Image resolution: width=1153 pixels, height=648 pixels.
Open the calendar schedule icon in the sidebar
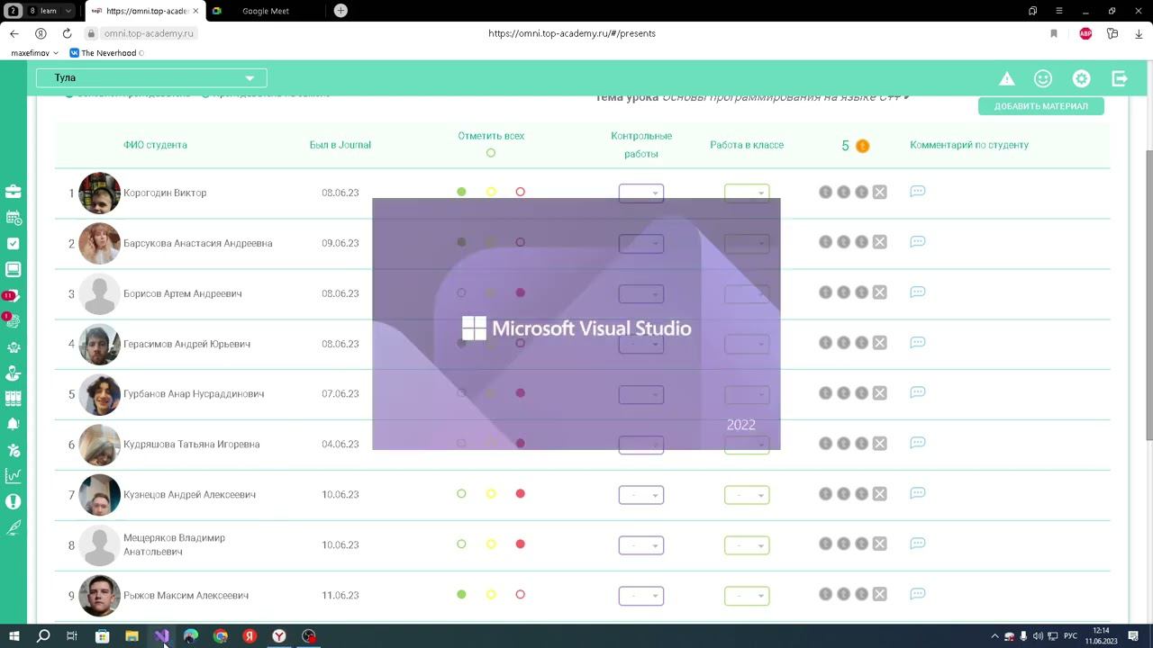14,218
